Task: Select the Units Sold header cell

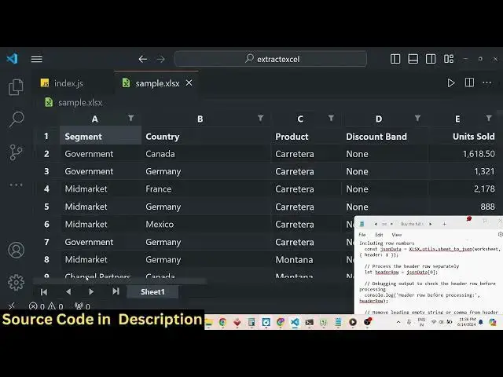Action: click(463, 136)
